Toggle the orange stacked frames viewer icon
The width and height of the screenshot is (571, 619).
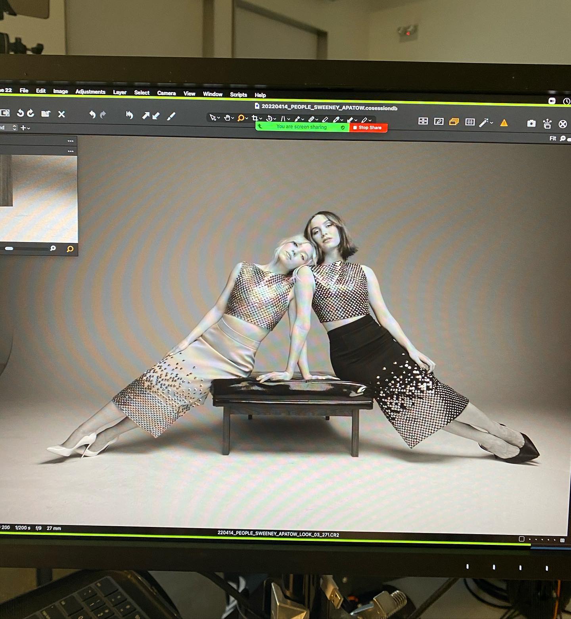454,122
